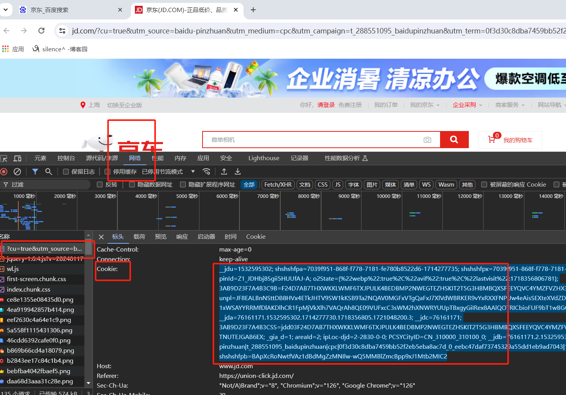Screen dimensions: 566x395
Task: Open network conditions wifi icon
Action: point(207,171)
